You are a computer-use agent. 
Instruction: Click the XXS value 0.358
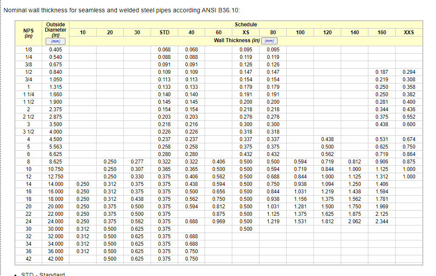coord(409,87)
